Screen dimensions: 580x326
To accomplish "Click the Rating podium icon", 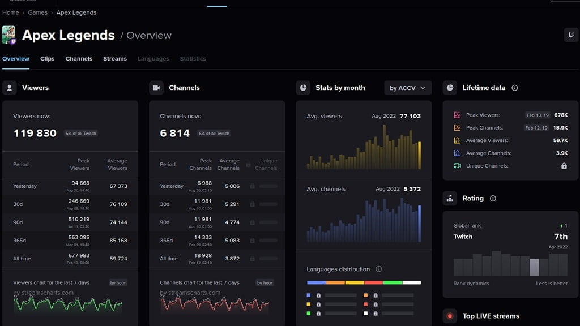I will tap(450, 199).
